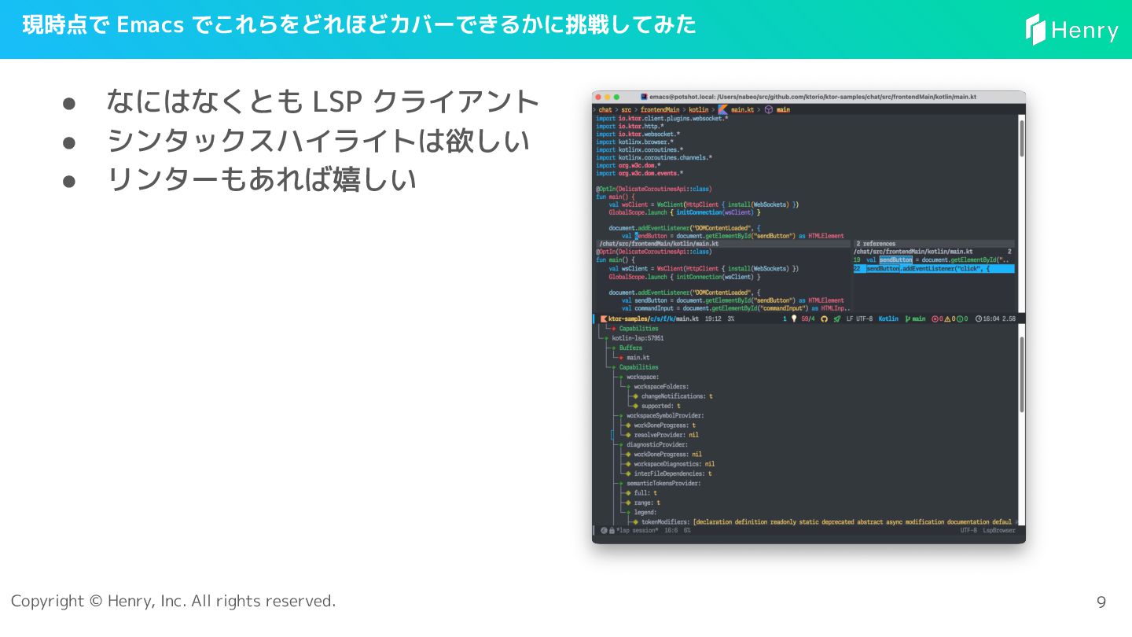Click the 2 references header text
The width and height of the screenshot is (1132, 637).
coord(876,244)
